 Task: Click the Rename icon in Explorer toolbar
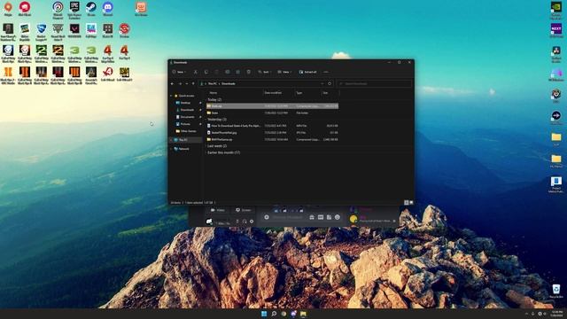(x=228, y=72)
